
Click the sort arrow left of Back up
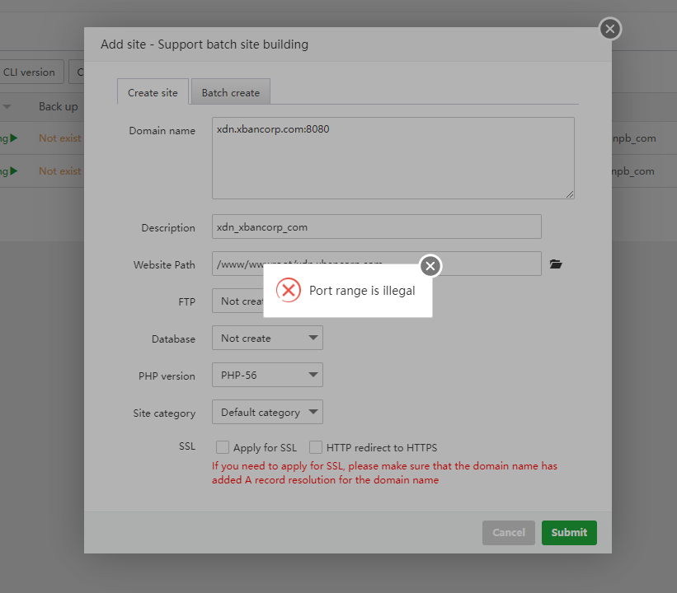[x=7, y=107]
